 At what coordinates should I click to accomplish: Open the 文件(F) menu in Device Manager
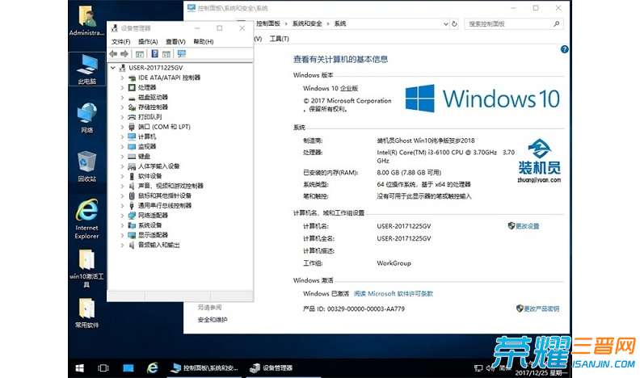click(120, 41)
